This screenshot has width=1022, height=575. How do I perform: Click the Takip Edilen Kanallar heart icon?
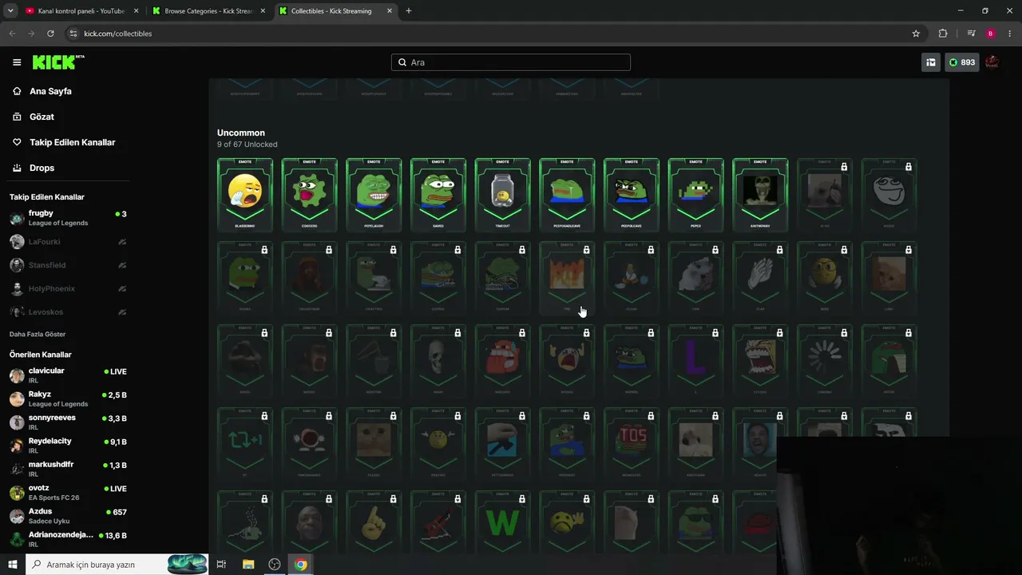17,142
